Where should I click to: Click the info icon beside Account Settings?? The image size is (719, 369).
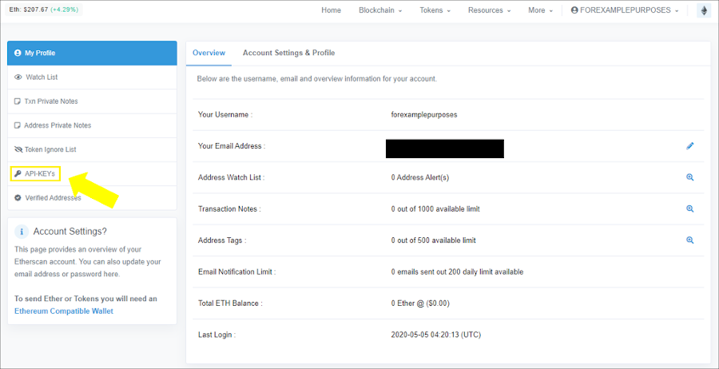(x=22, y=232)
